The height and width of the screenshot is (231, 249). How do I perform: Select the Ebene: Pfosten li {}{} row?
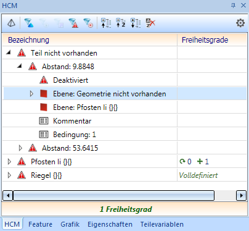coord(124,107)
